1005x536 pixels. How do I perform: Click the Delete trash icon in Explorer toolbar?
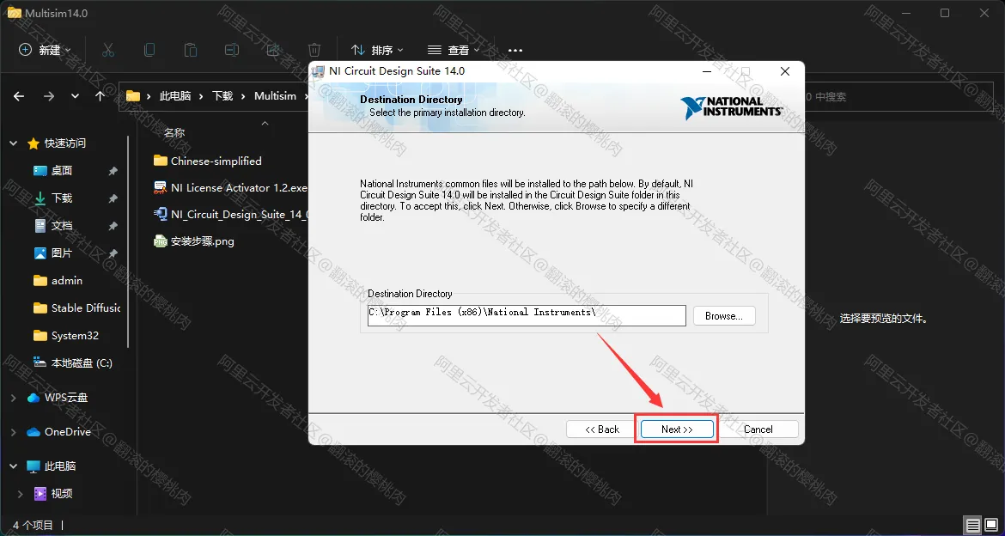coord(314,49)
